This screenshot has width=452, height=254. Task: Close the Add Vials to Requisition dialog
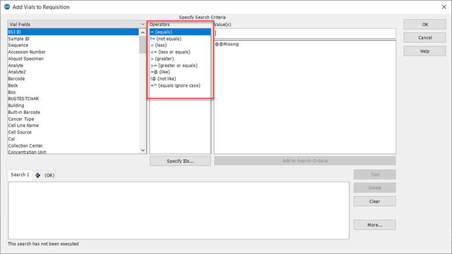(444, 7)
